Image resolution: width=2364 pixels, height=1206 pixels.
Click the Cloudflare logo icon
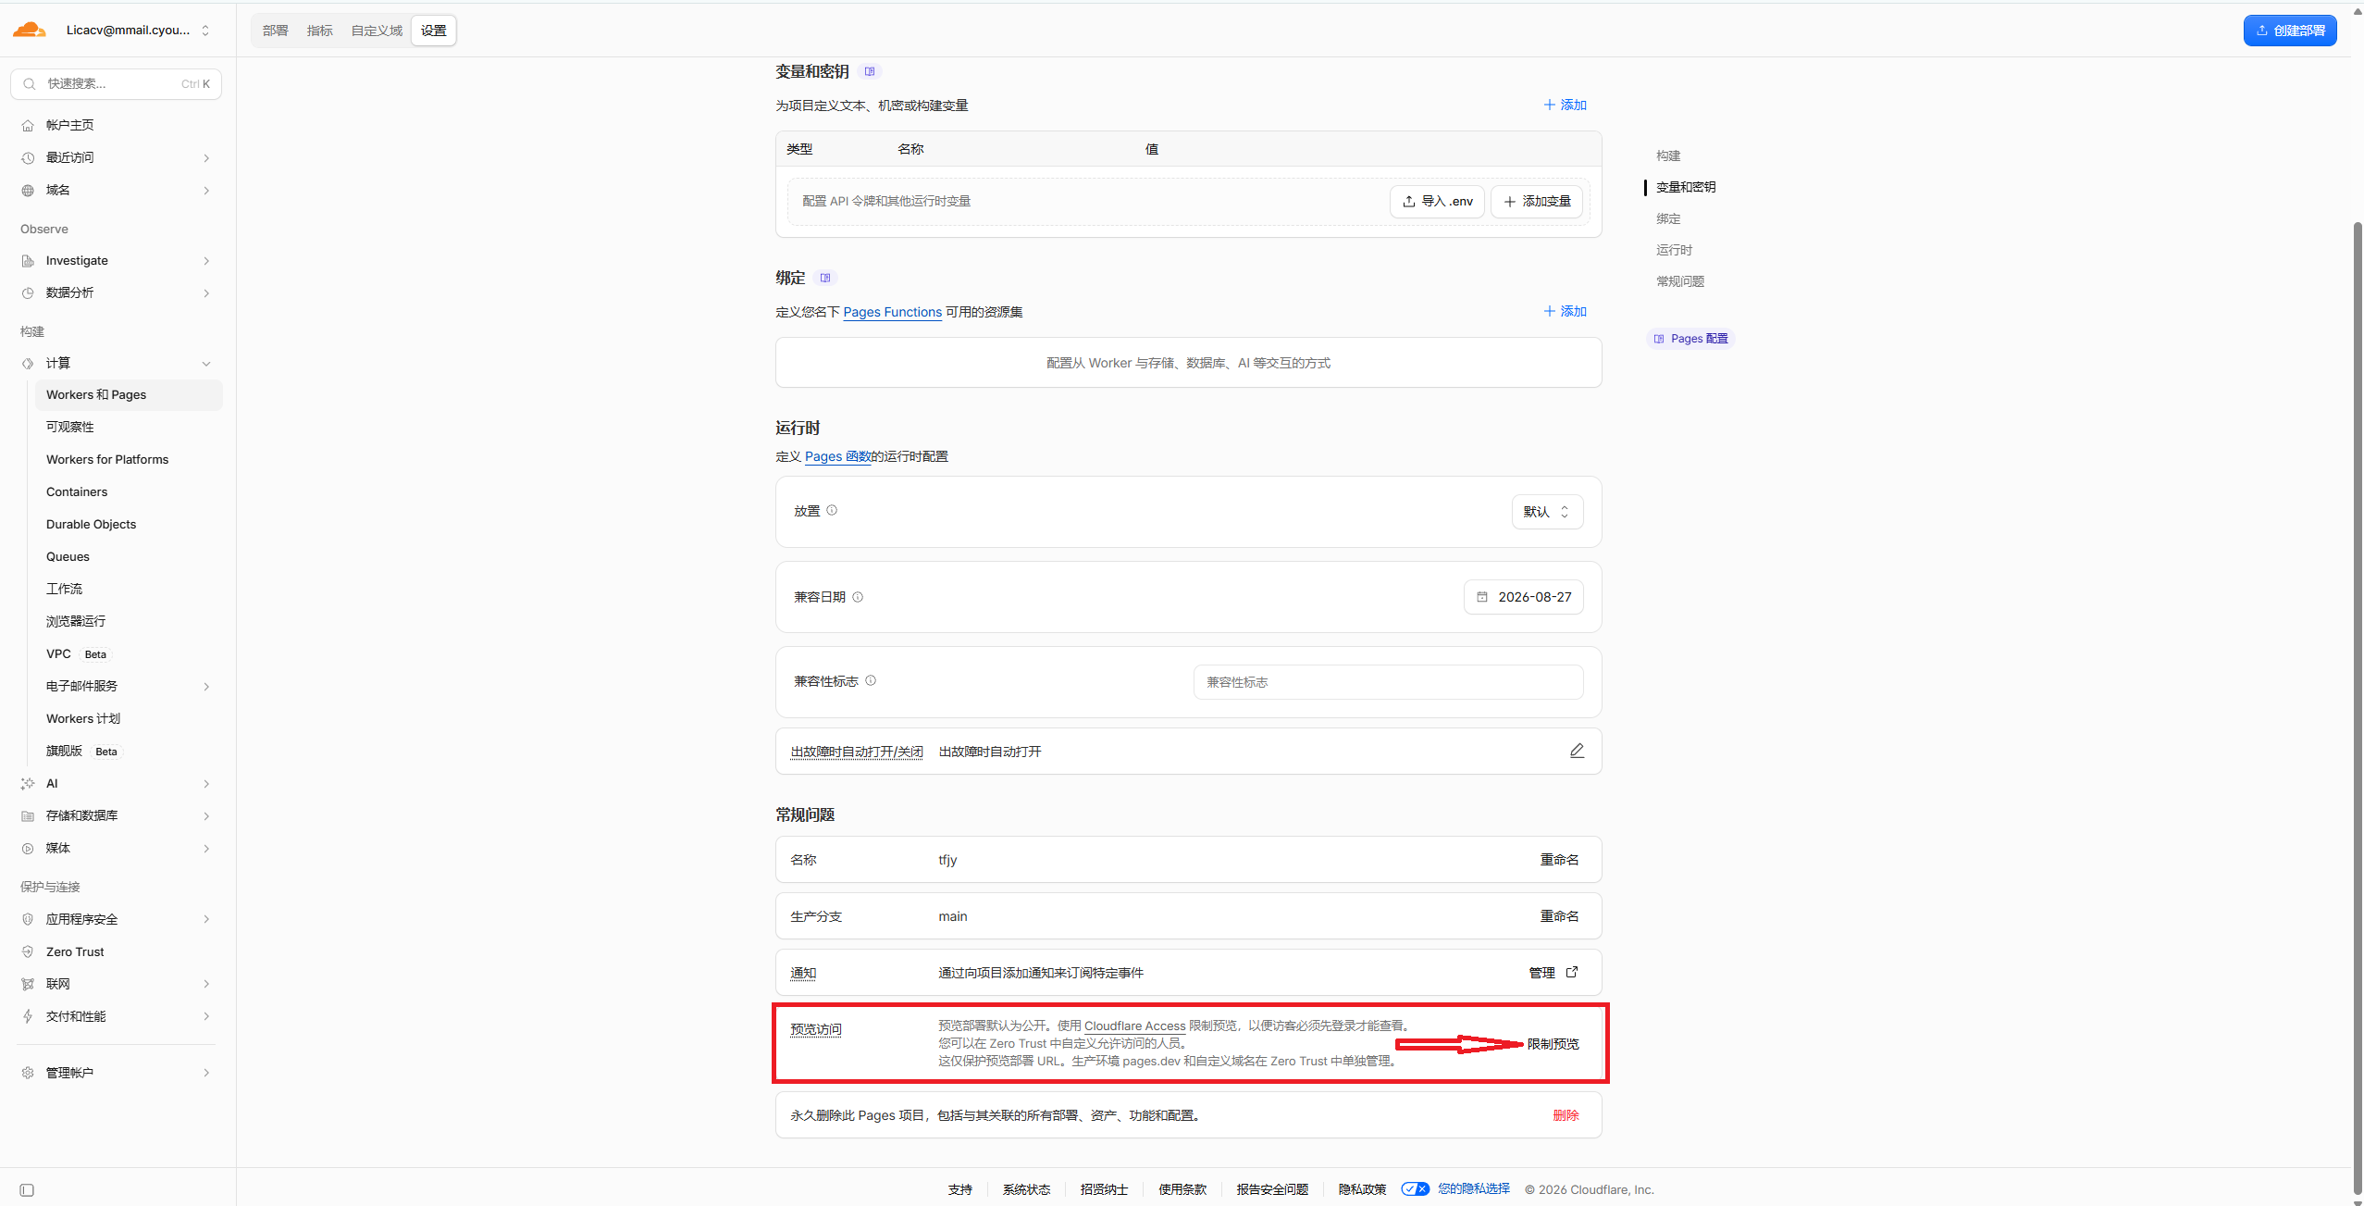[x=30, y=30]
